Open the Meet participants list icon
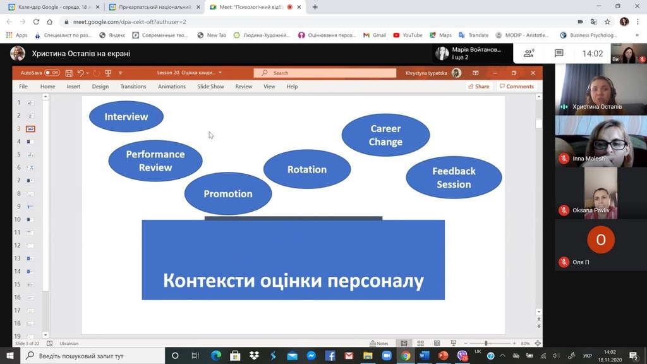Image resolution: width=647 pixels, height=364 pixels. (x=529, y=54)
